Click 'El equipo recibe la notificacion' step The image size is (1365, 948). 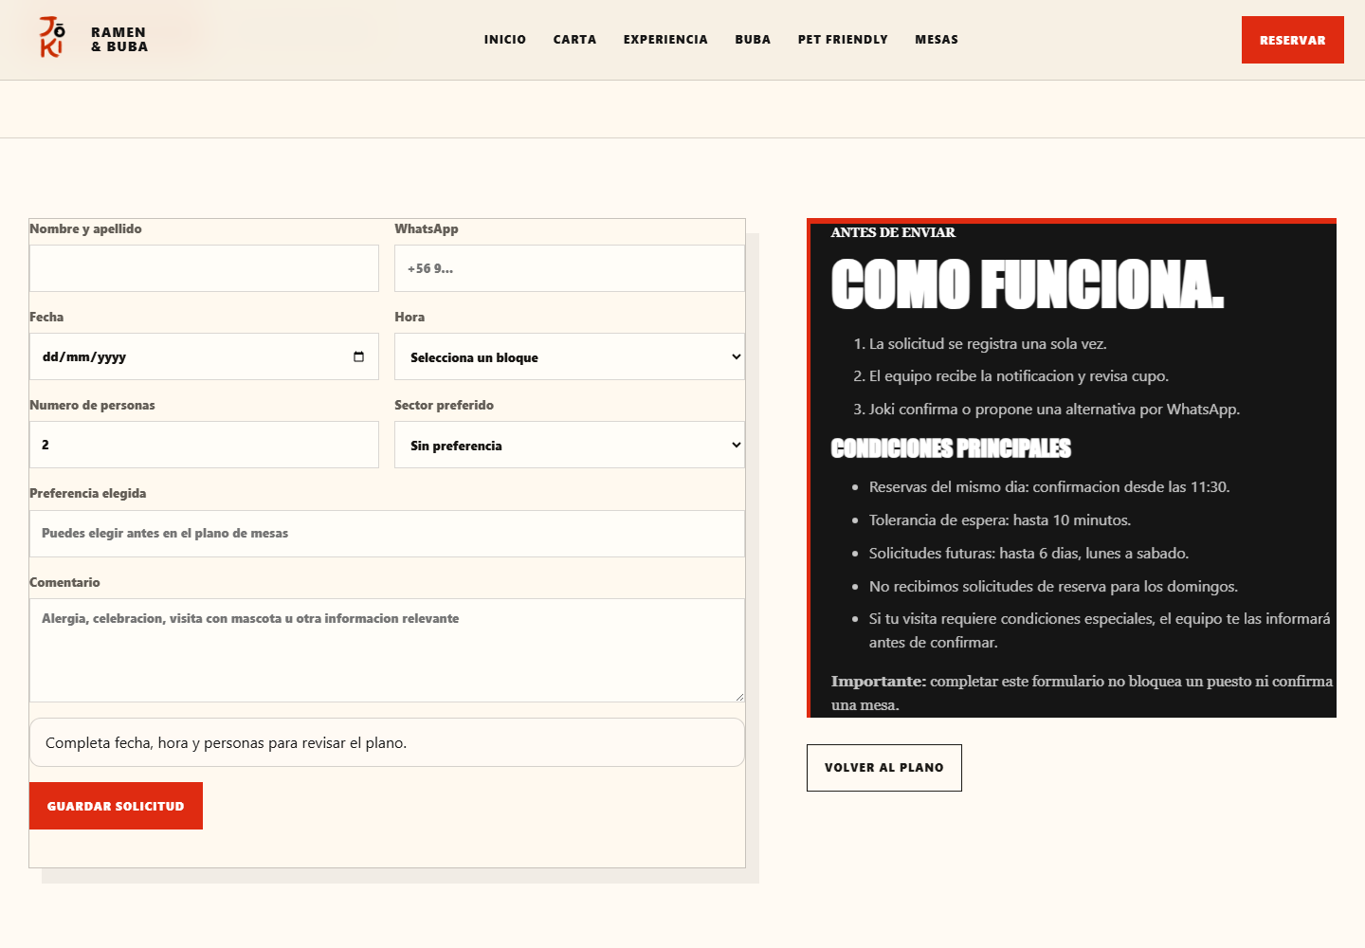(1019, 376)
